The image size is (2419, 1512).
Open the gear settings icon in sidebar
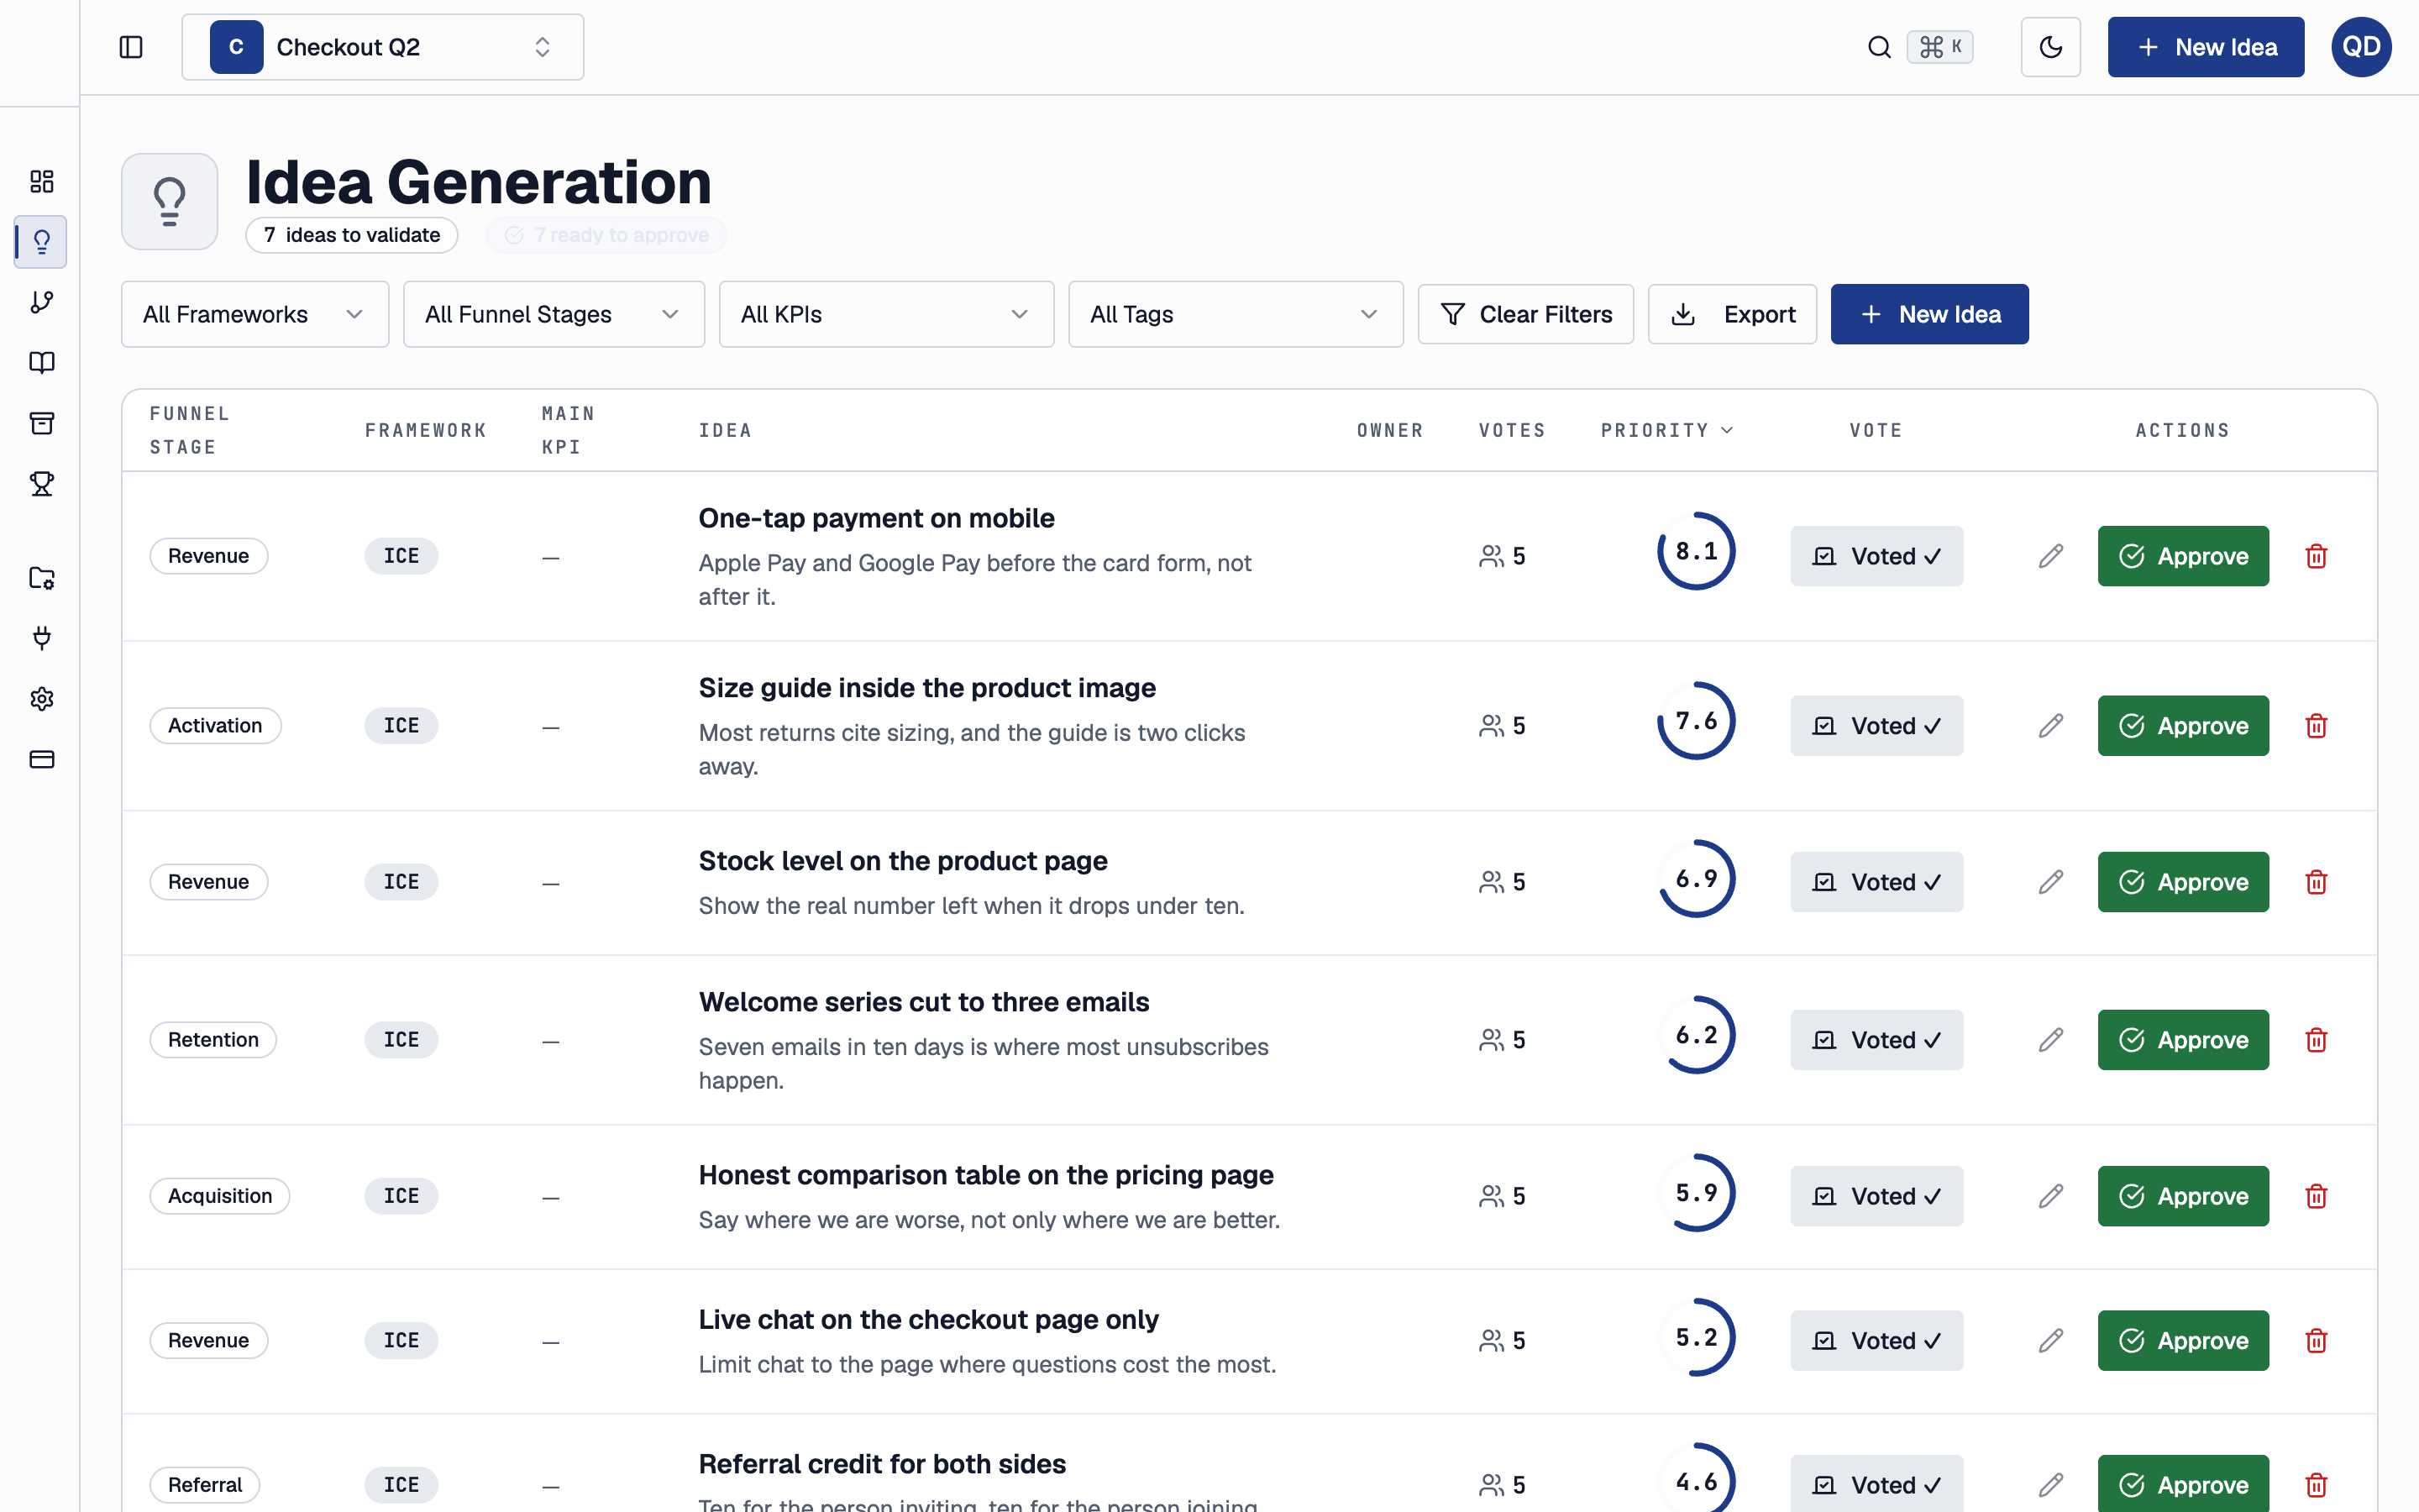click(x=41, y=699)
